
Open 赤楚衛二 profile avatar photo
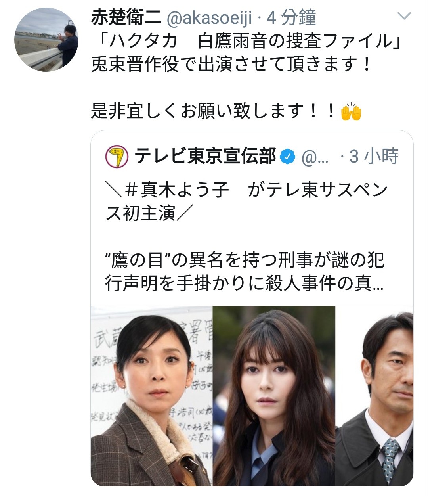(46, 39)
